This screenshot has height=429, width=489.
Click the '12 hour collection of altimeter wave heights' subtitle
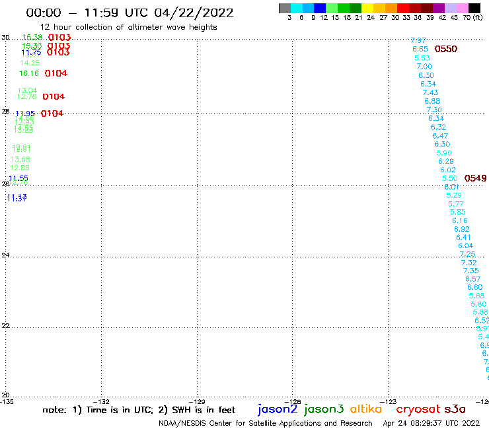click(128, 27)
